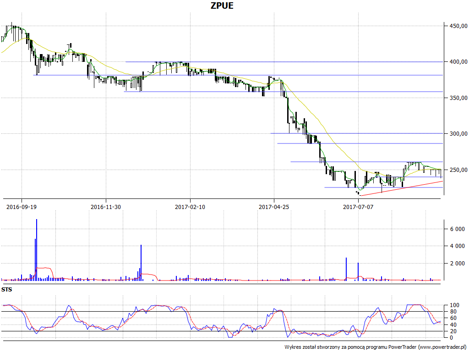Viewport: 469px width, 352px height.
Task: Click the STS indicator label
Action: (x=6, y=290)
